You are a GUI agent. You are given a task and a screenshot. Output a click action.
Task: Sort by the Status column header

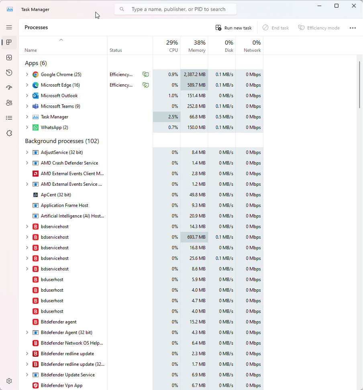(x=130, y=46)
